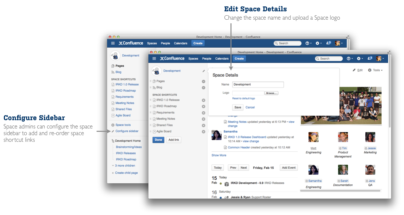Remove IRKD 1.0 Release shortcut with its X icon
404x215 pixels.
(x=203, y=100)
